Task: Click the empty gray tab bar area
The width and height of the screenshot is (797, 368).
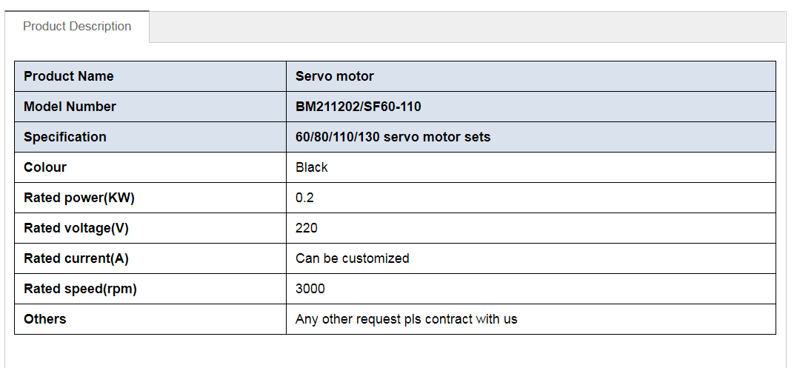Action: point(467,27)
